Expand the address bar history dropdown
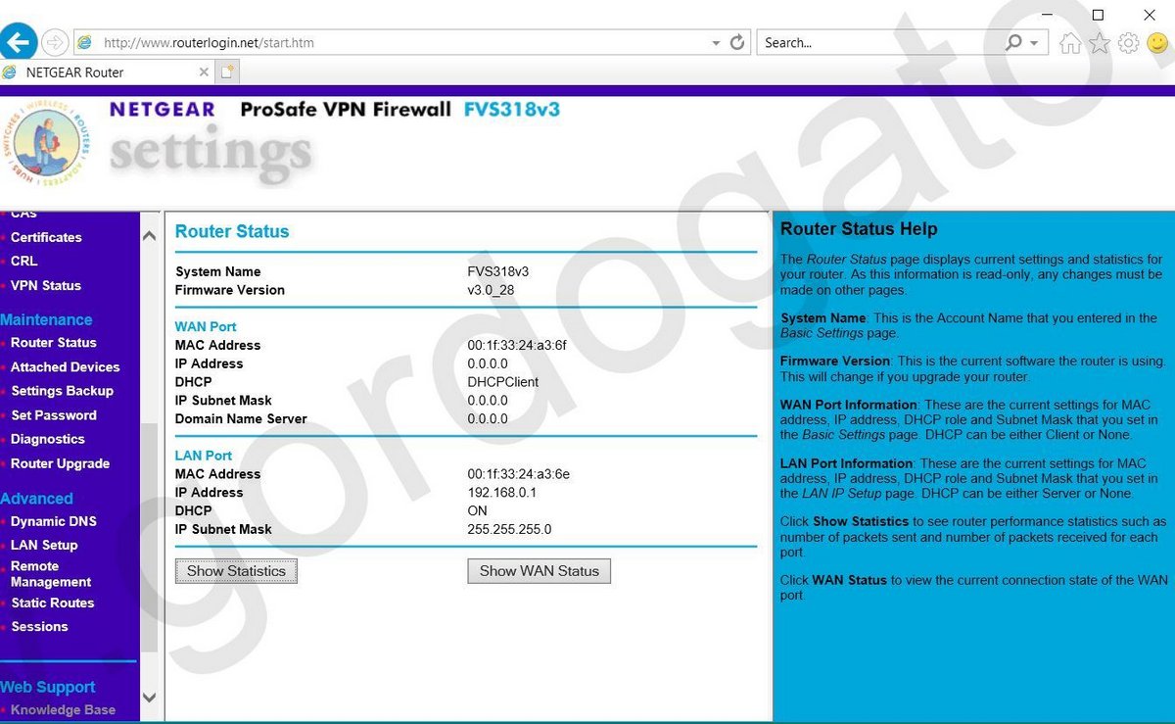The width and height of the screenshot is (1175, 724). tap(716, 42)
